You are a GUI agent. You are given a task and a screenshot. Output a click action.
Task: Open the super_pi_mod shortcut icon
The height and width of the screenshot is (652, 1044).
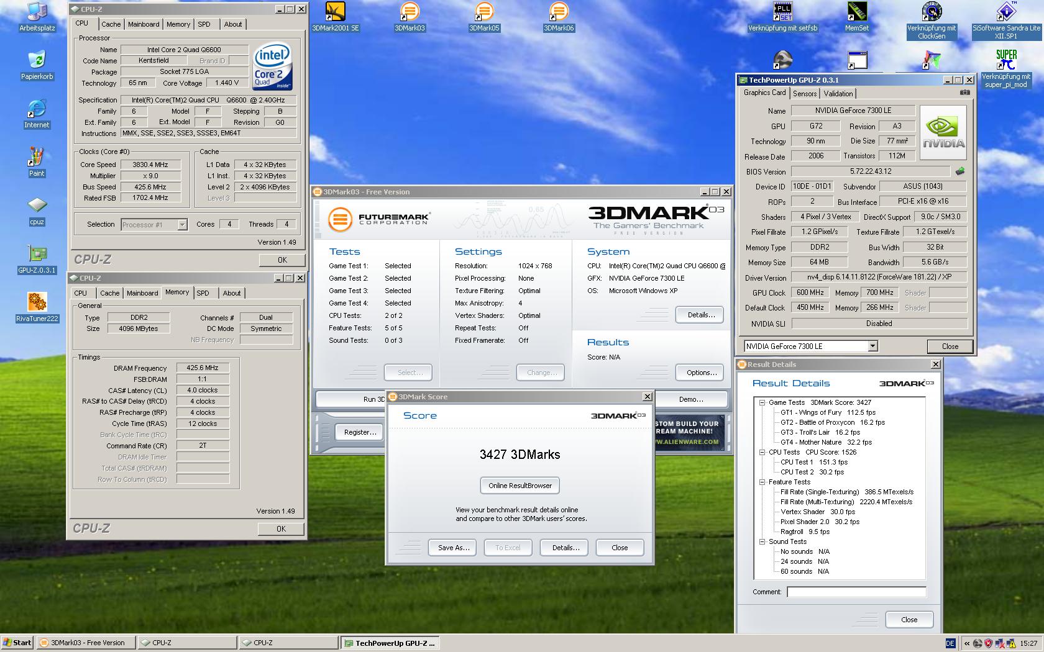click(x=1006, y=69)
